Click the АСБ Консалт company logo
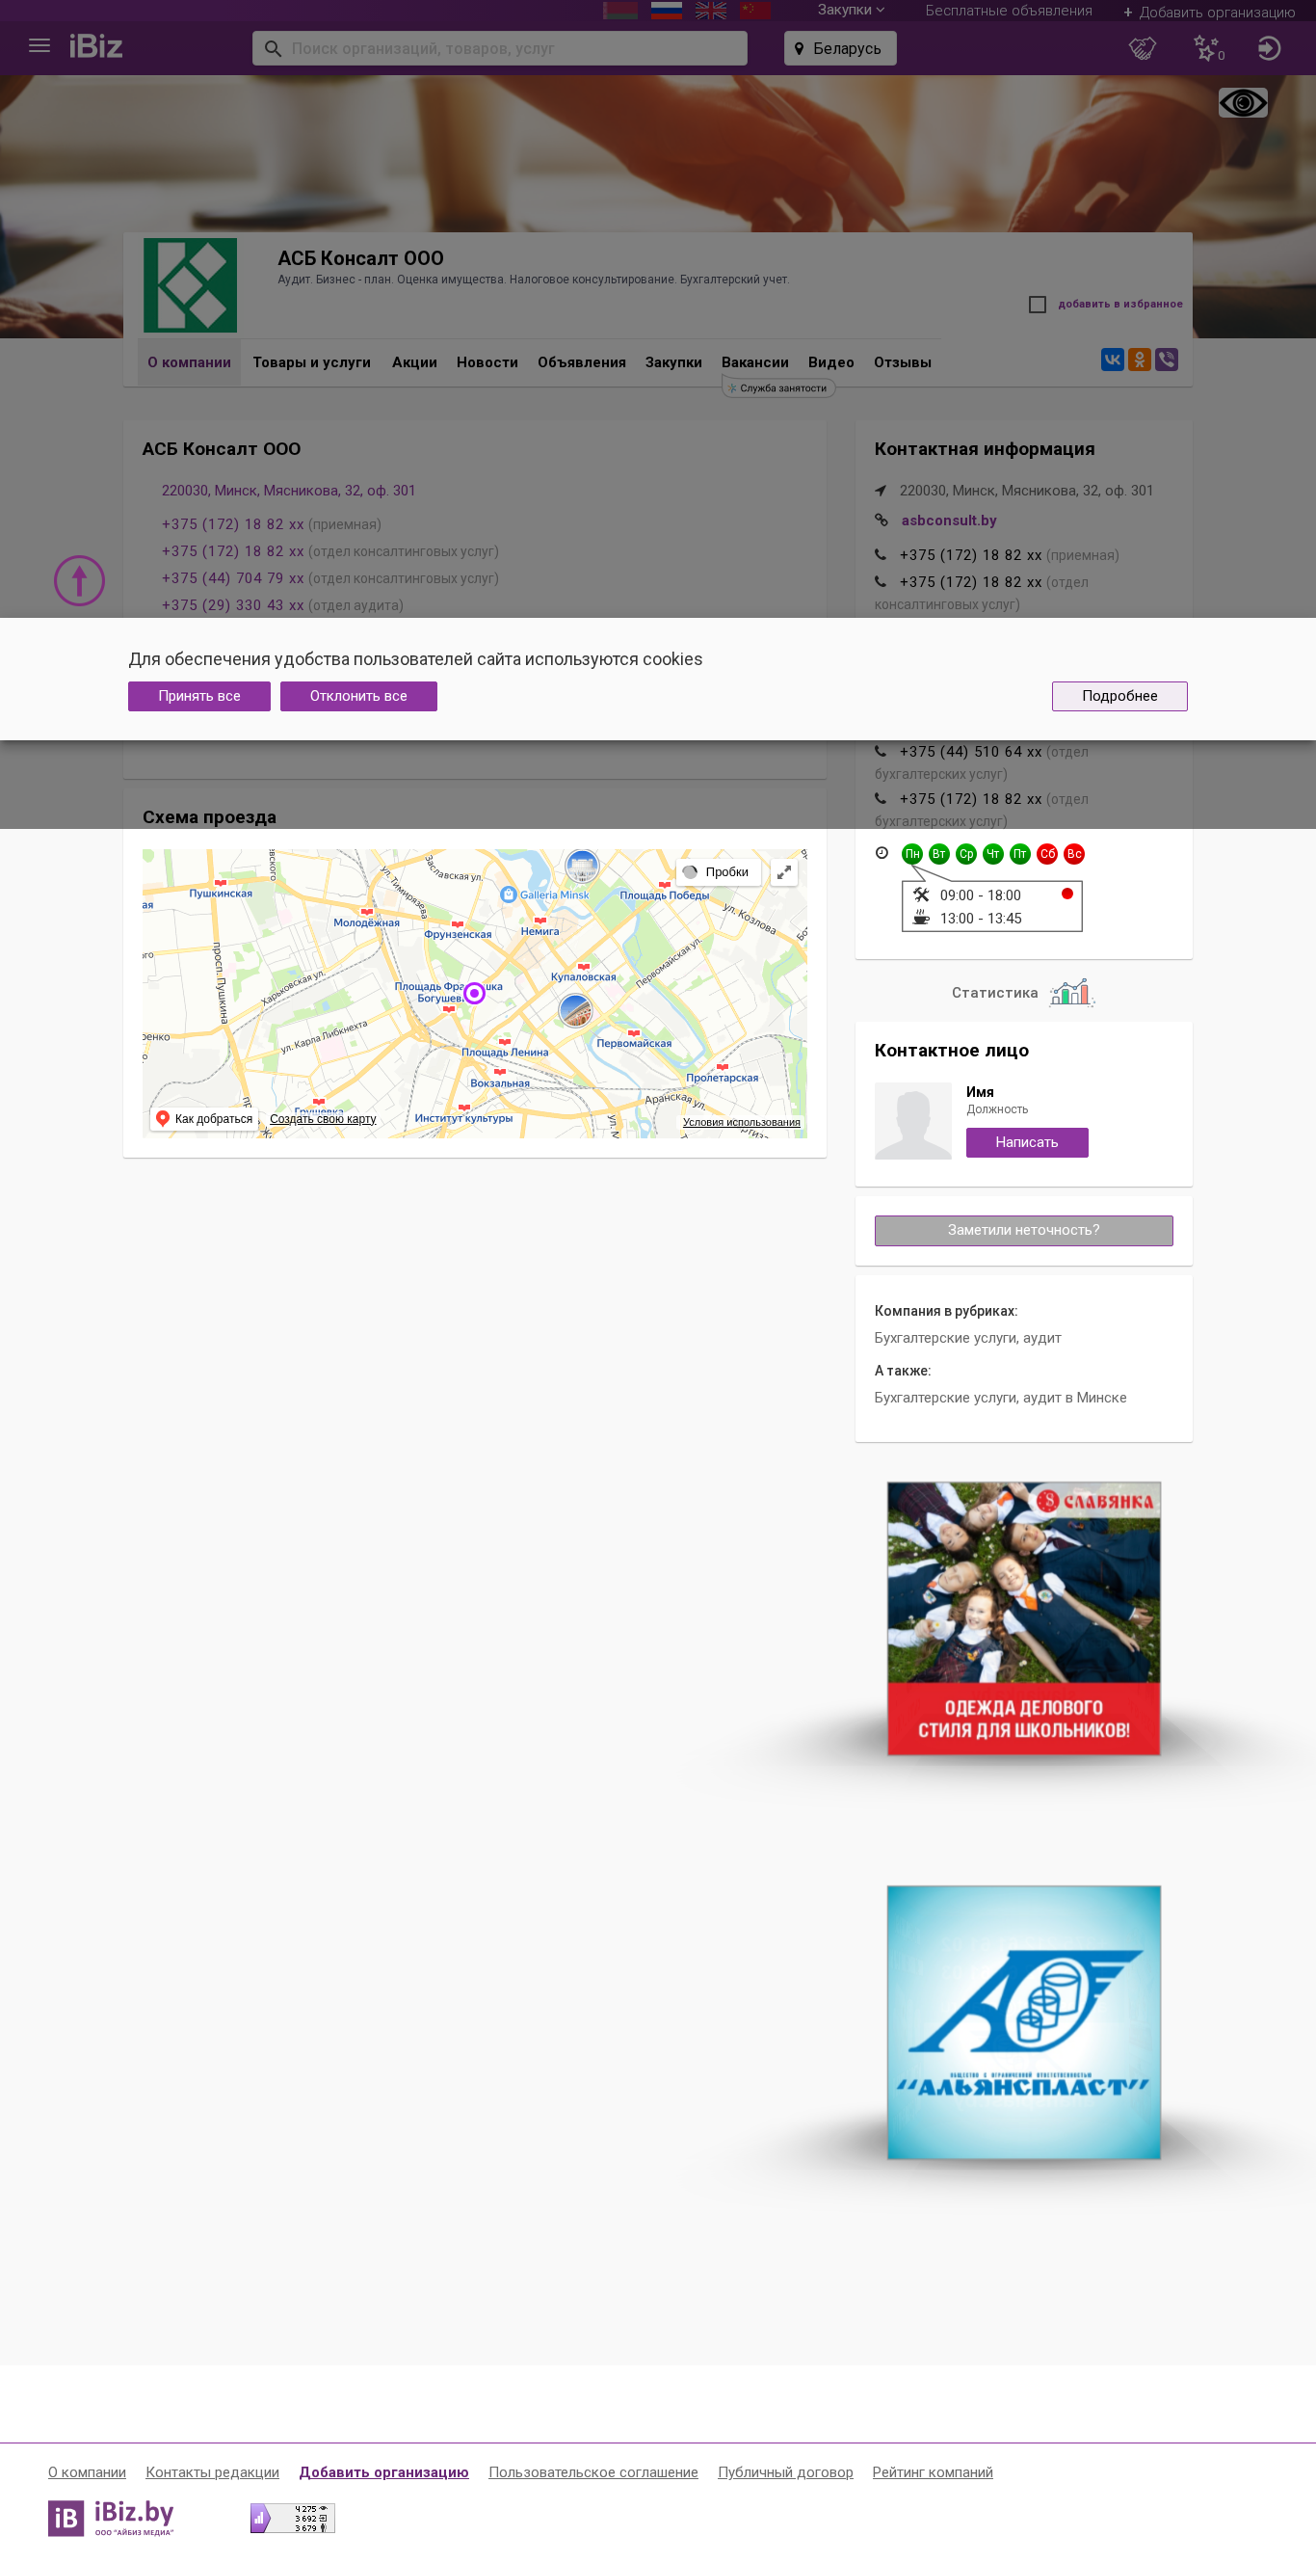This screenshot has height=2563, width=1316. point(190,284)
